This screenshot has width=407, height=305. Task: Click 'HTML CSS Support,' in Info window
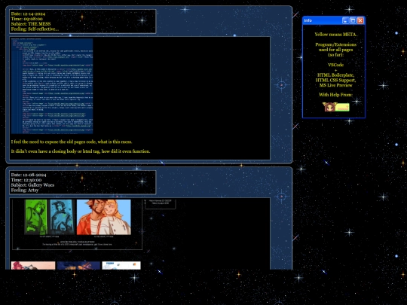point(335,80)
